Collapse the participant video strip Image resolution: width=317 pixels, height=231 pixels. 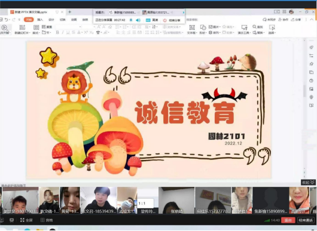308,183
